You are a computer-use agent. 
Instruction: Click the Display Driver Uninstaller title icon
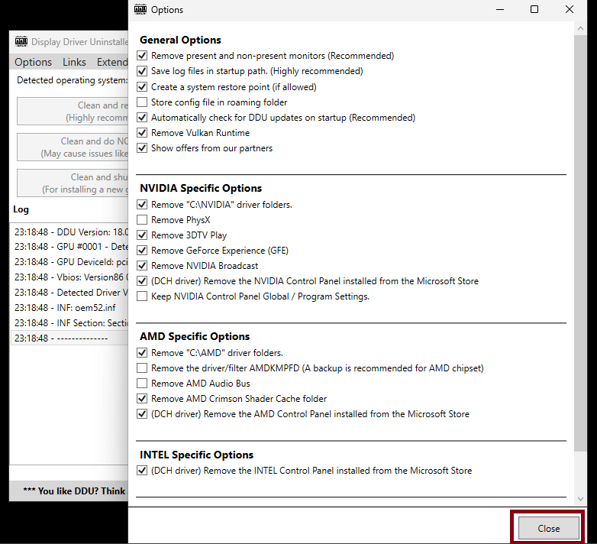tap(21, 41)
